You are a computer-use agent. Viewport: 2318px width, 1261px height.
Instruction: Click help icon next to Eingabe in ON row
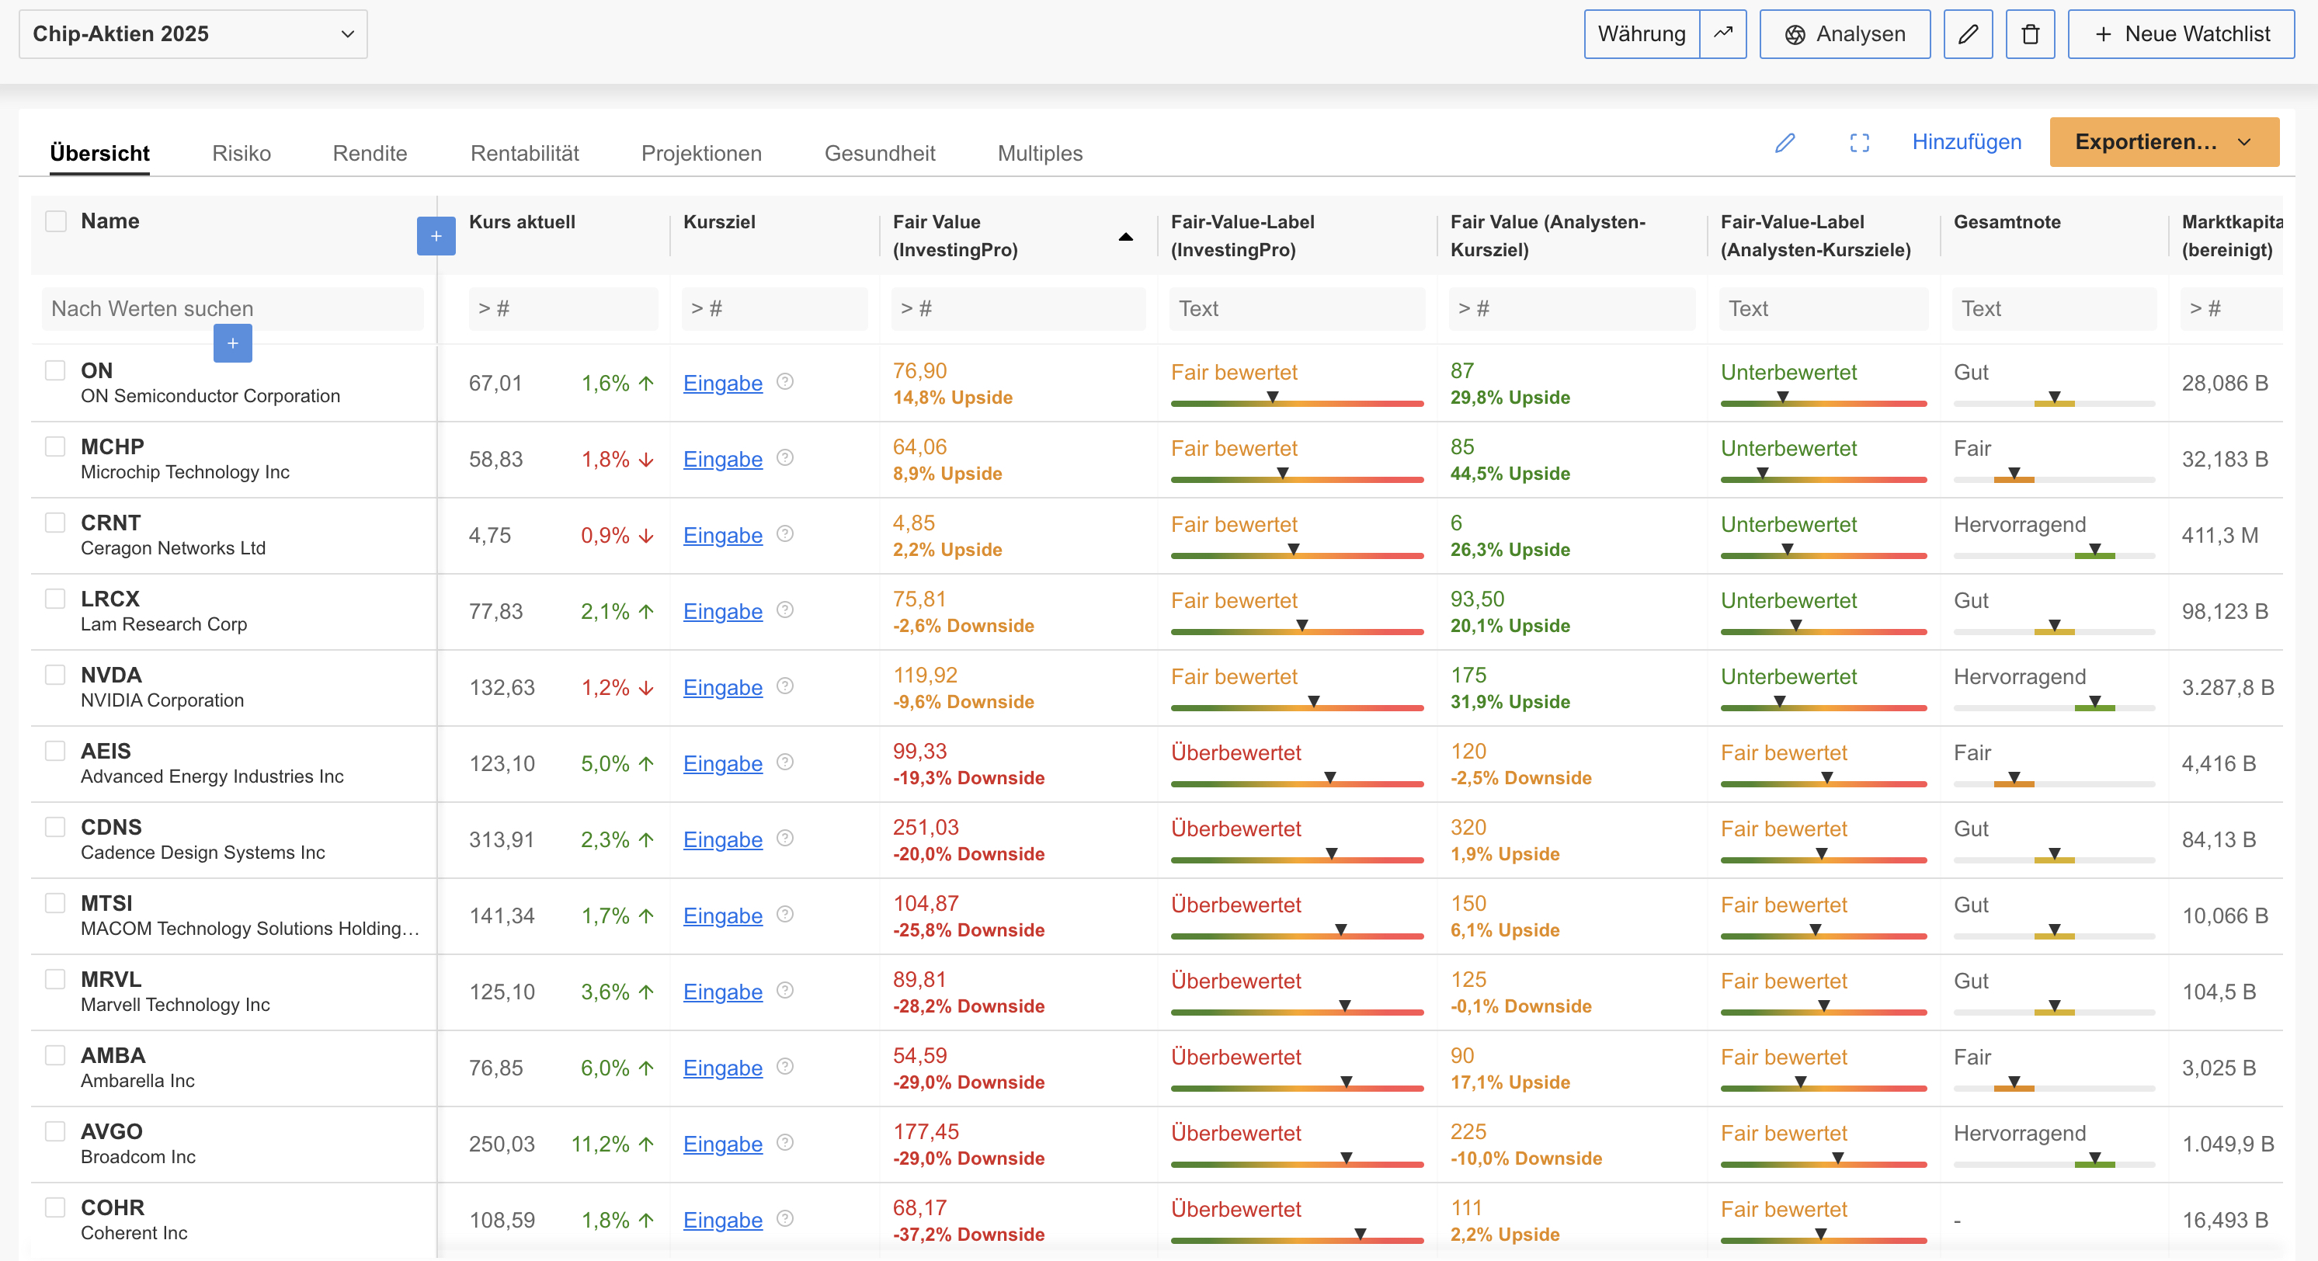[784, 381]
